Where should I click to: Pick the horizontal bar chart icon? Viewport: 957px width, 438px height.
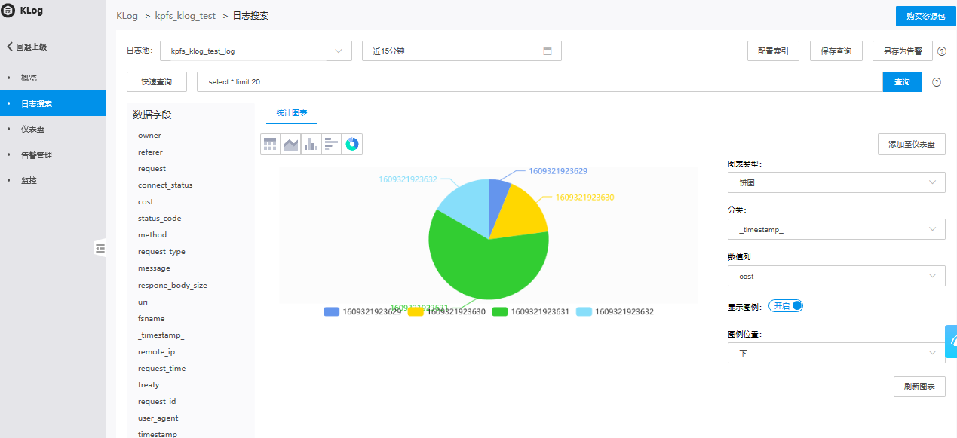[x=331, y=144]
